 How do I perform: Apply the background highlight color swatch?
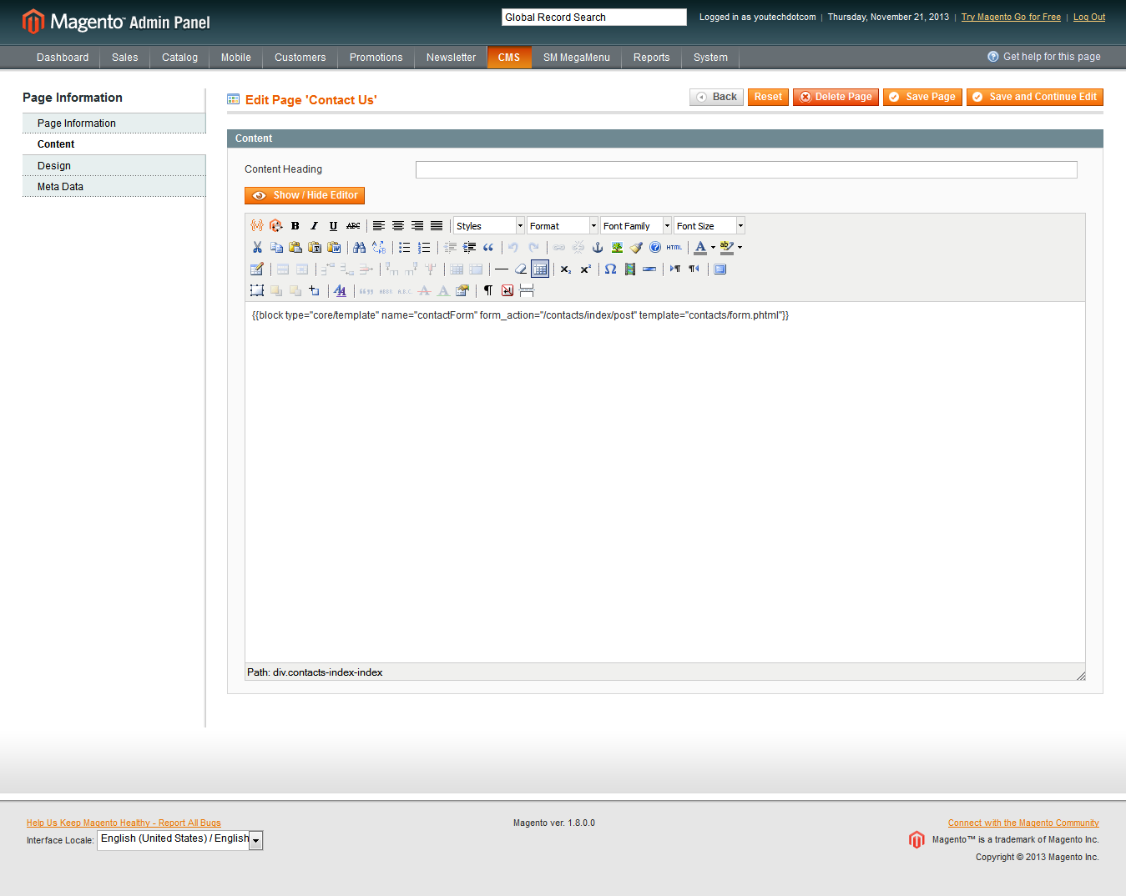pyautogui.click(x=727, y=247)
